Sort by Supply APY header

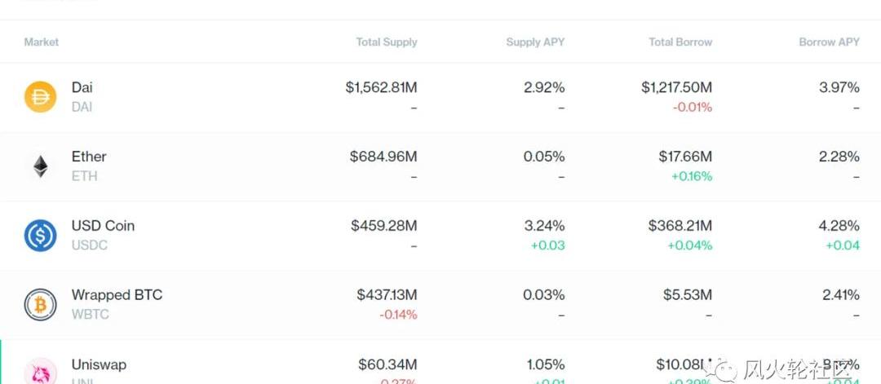(535, 42)
